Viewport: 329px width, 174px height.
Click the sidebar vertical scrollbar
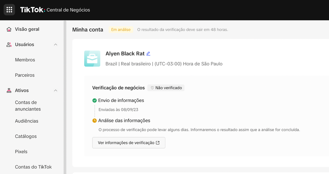pos(65,97)
